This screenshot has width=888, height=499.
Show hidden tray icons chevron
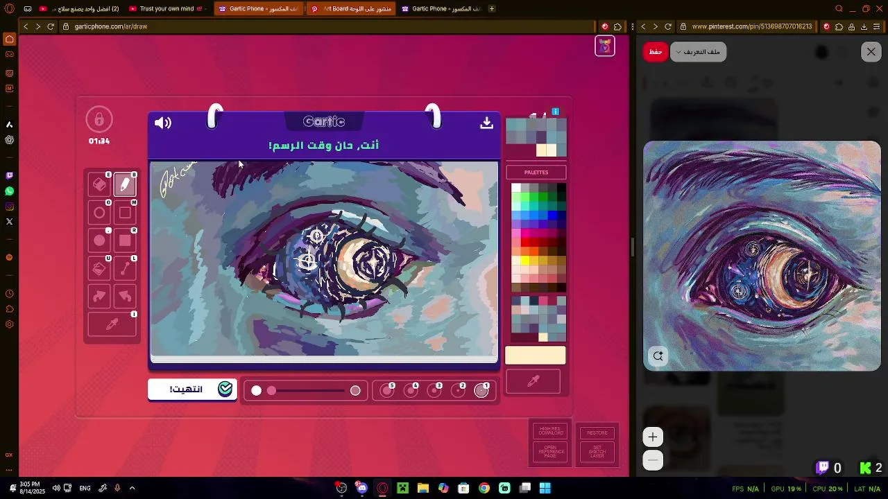(x=132, y=489)
